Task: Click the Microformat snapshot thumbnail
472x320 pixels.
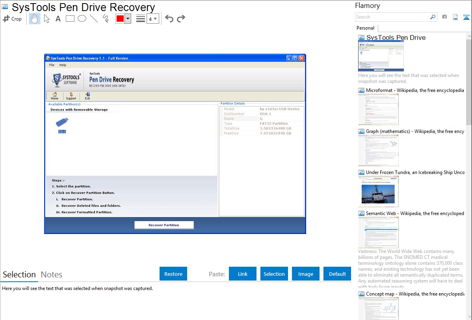Action: click(x=378, y=109)
